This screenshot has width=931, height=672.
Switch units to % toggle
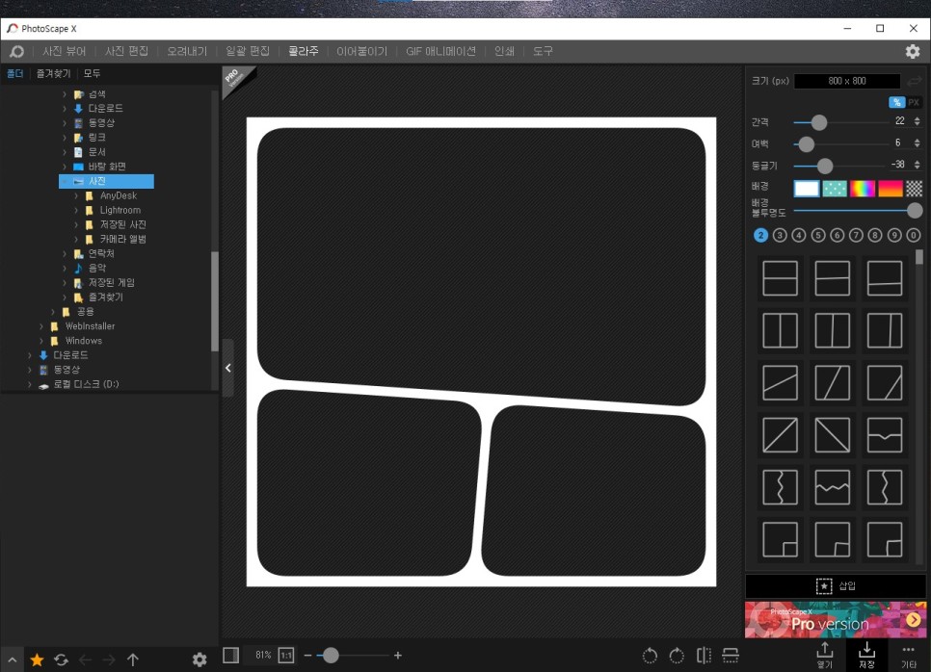(897, 102)
